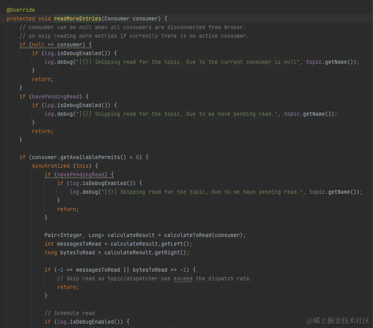Click the typo-underlined word "exceed" in comment

pos(183,278)
